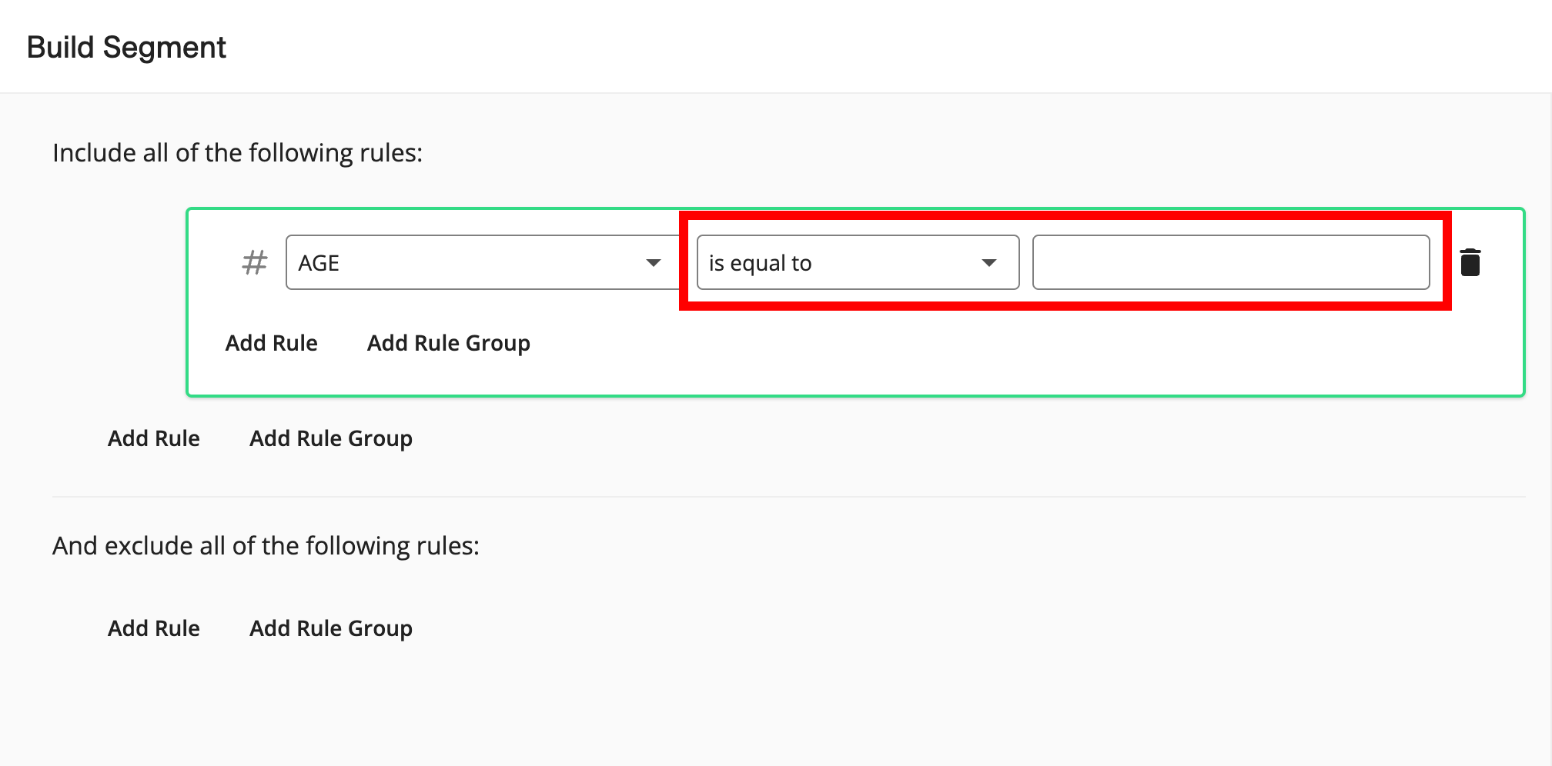The width and height of the screenshot is (1552, 766).
Task: Focus the empty rule value input box
Action: (1230, 262)
